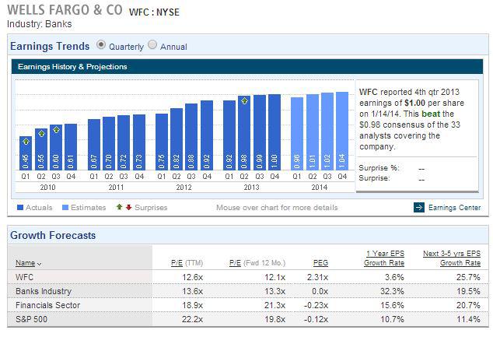Click Financials Sector forward P/E 21.3x

click(x=274, y=305)
